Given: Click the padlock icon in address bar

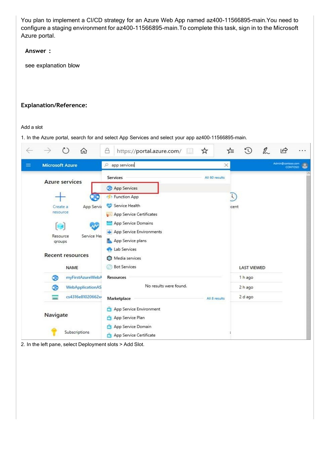Looking at the screenshot, I should 107,151.
